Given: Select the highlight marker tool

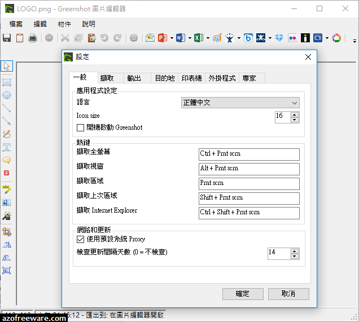Looking at the screenshot, I should point(7,189).
